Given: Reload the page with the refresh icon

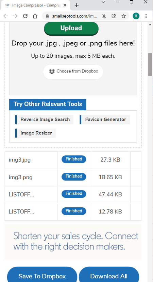Looking at the screenshot, I should coord(25,16).
